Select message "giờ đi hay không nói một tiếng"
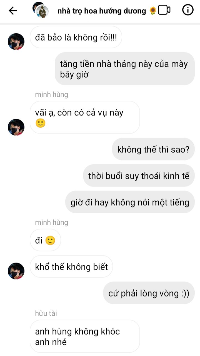 tap(130, 202)
